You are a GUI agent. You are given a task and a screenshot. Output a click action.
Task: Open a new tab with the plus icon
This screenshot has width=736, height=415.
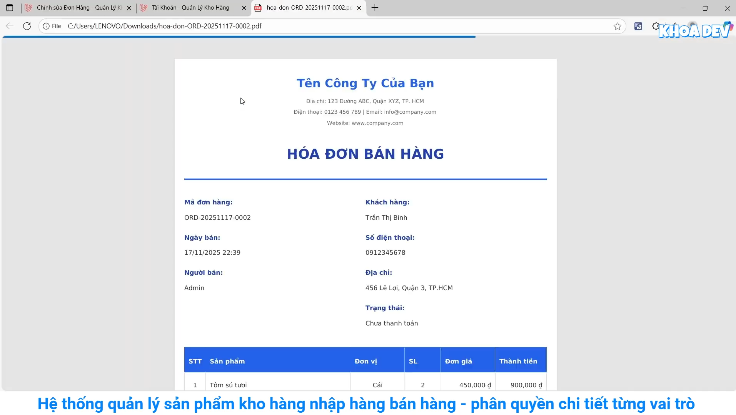(375, 8)
